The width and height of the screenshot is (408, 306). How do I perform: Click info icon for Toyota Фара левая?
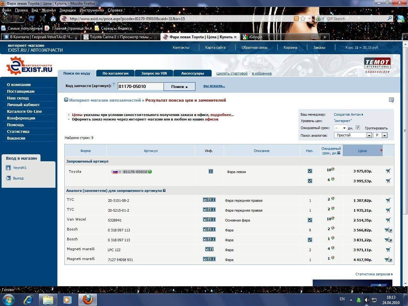click(211, 171)
